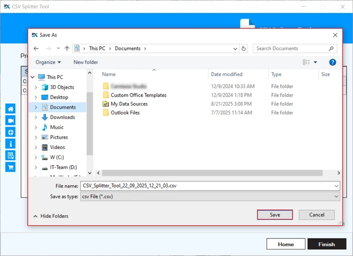Expand the Downloads tree node
353x256 pixels.
click(36, 118)
